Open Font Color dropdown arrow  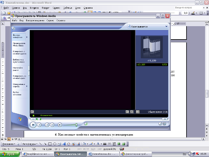coord(101,144)
